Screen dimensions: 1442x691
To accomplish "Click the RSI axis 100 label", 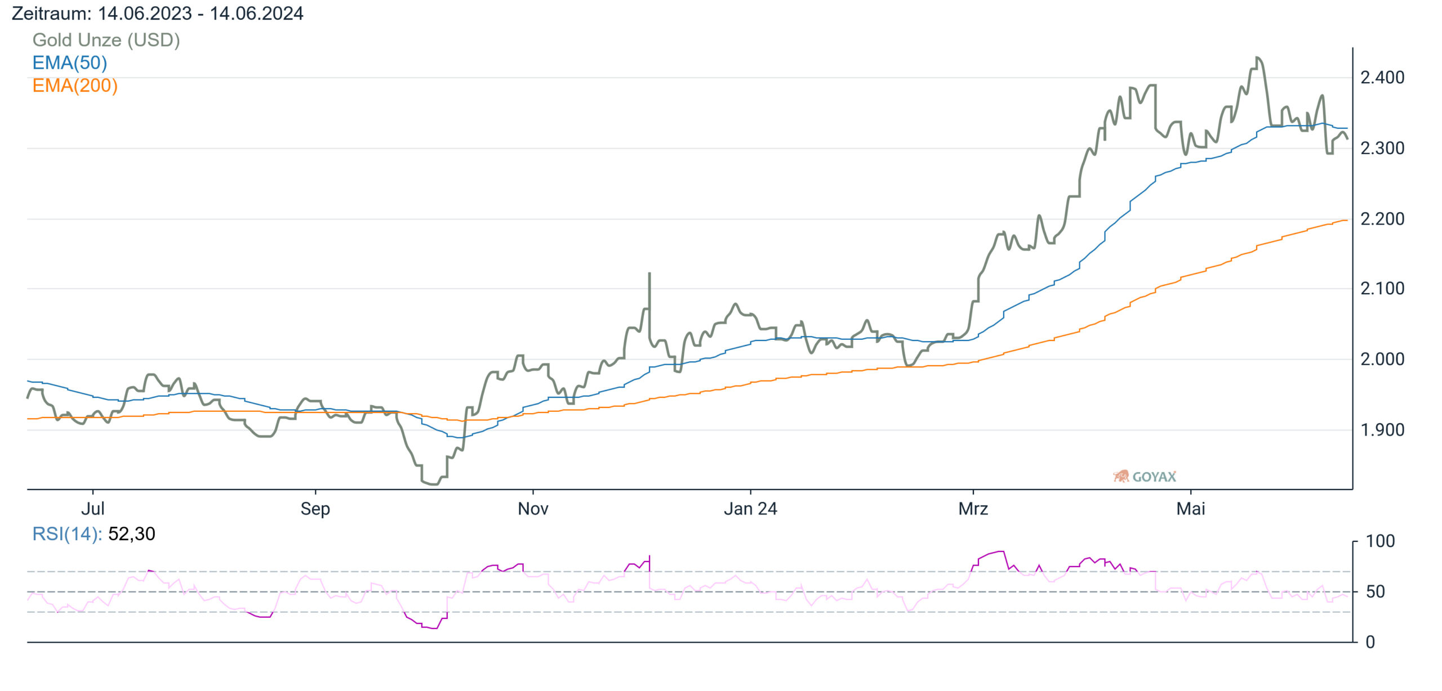I will coord(1381,541).
